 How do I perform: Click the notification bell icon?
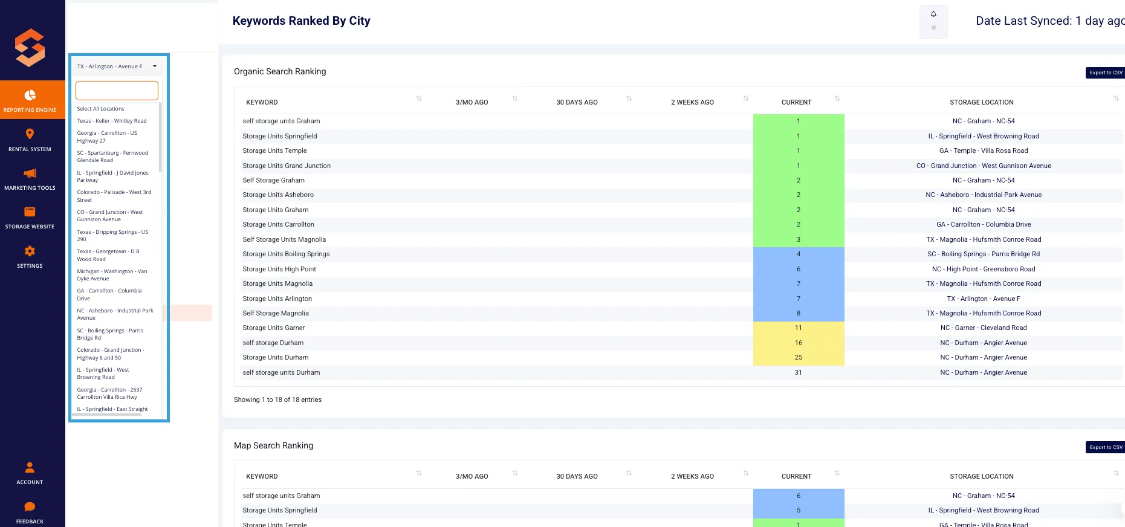[933, 14]
